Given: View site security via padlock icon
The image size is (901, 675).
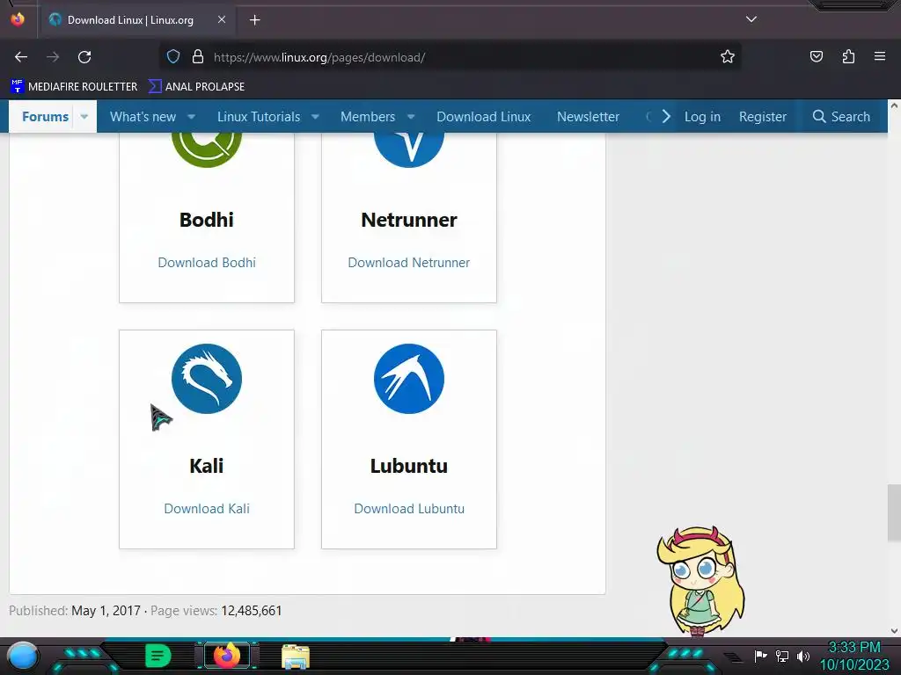Looking at the screenshot, I should [x=198, y=57].
